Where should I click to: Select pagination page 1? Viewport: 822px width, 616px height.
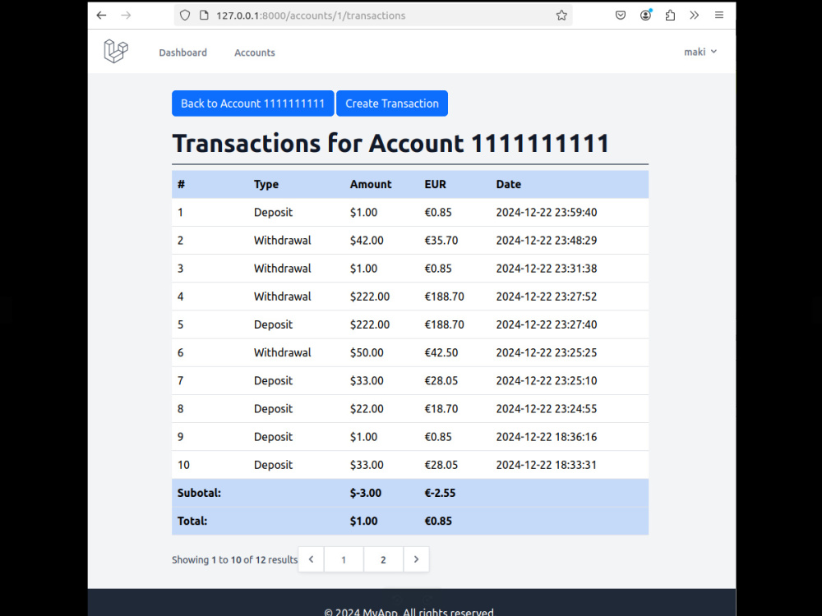tap(344, 559)
